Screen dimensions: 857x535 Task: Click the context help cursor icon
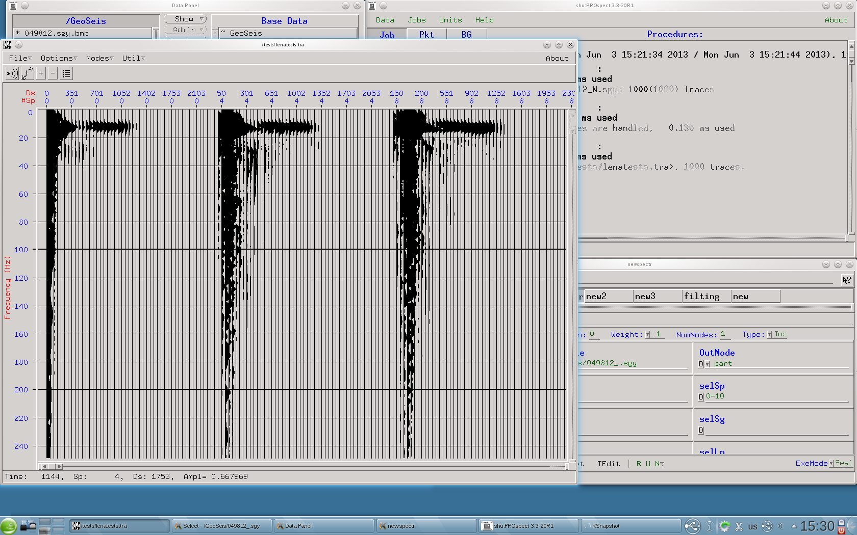(847, 280)
